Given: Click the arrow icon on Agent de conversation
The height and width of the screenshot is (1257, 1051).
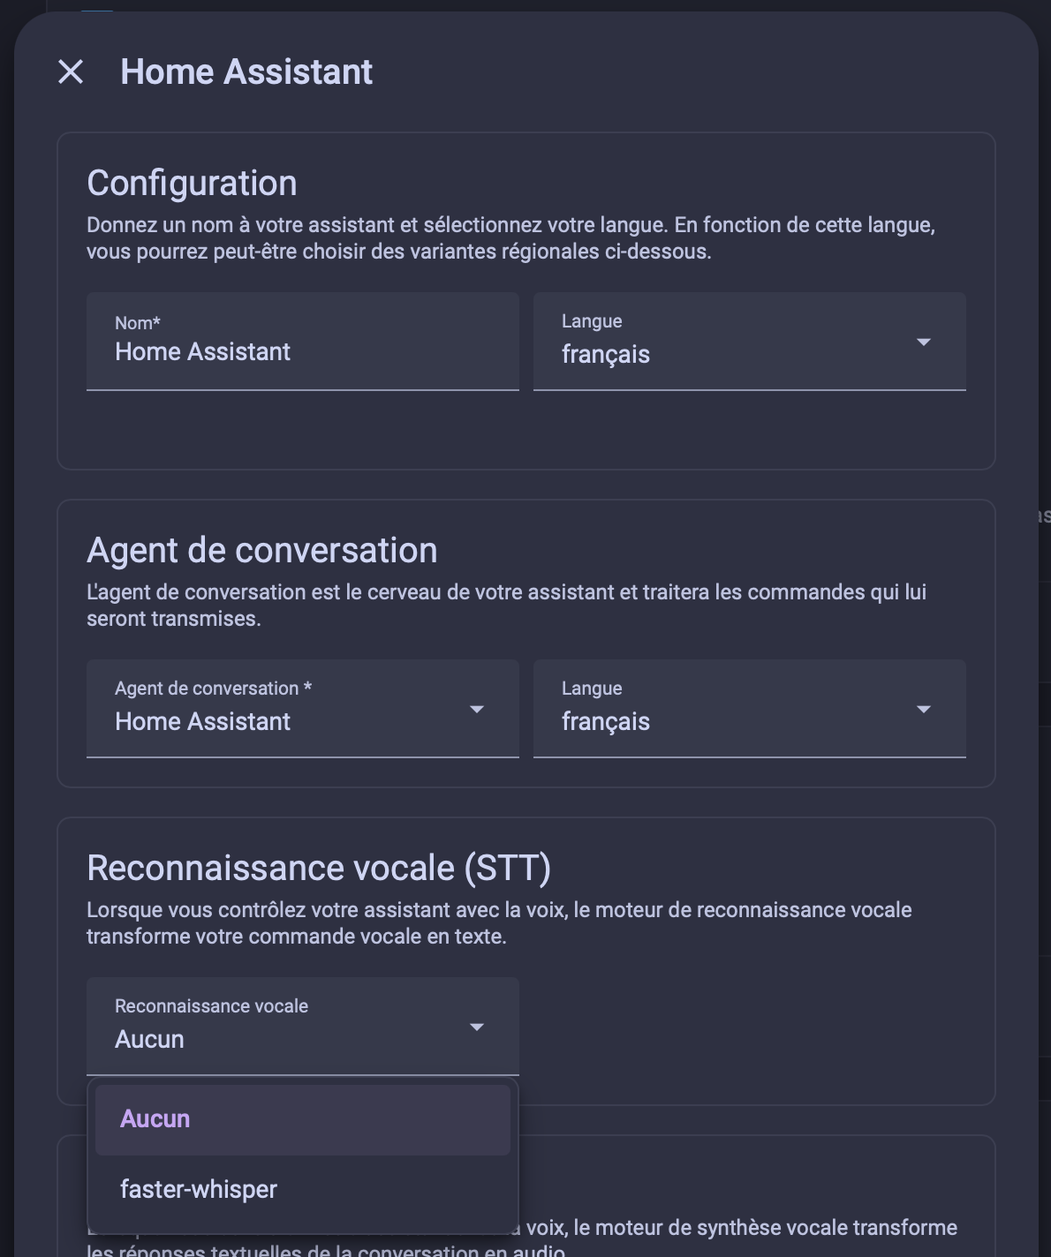Looking at the screenshot, I should point(477,709).
